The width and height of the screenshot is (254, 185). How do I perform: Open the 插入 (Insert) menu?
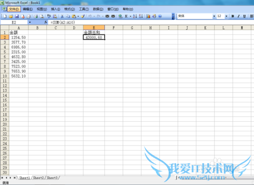tap(55, 9)
